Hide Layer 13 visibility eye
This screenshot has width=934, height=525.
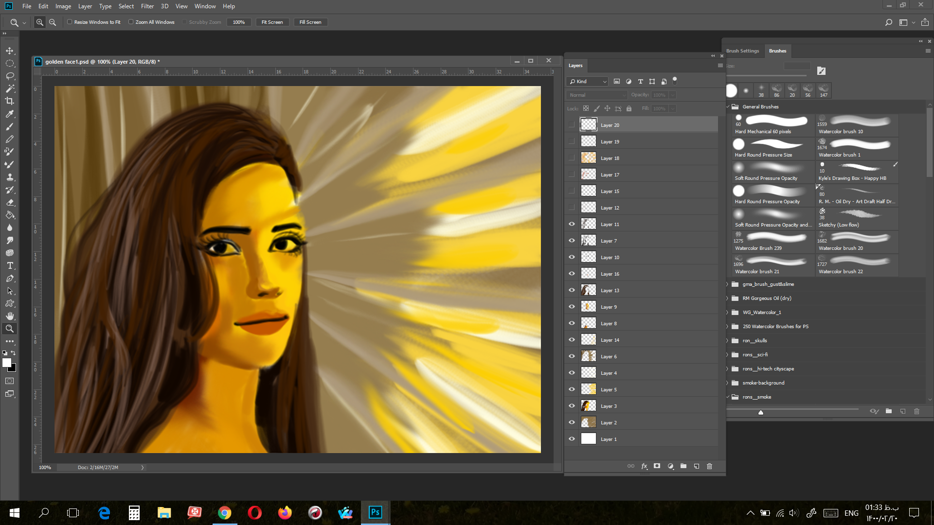click(x=572, y=290)
